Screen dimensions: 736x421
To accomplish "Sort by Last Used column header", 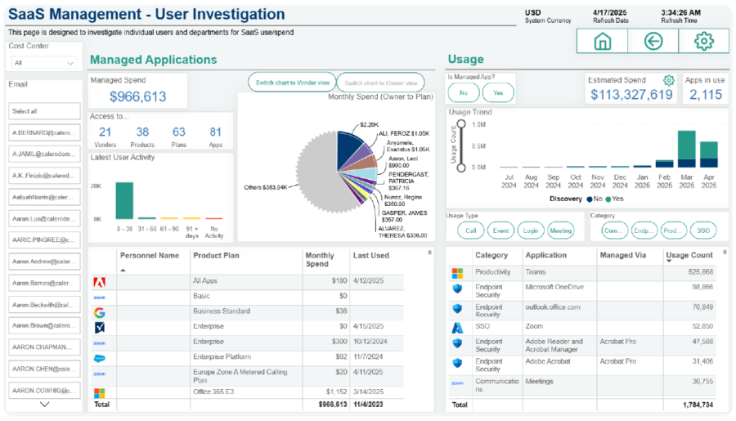I will coord(370,256).
